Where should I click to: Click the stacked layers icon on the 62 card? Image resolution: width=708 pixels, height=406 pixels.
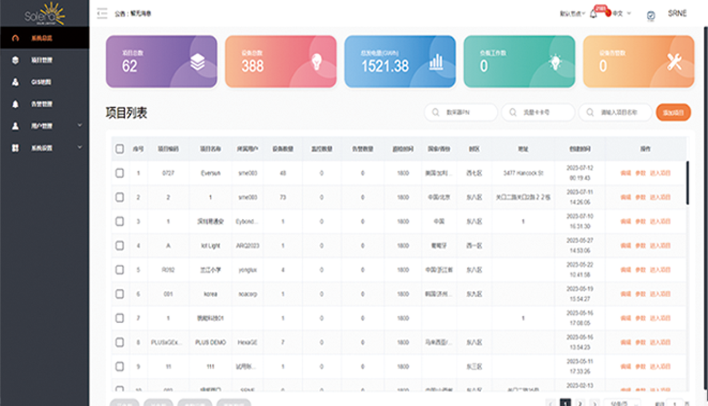coord(197,63)
